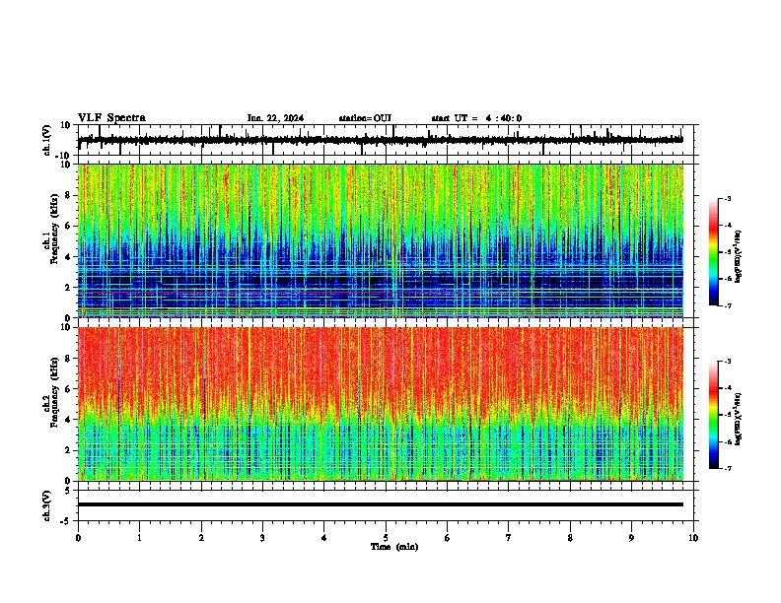
Task: Click the '9' tick on the time axis
Action: click(x=631, y=538)
